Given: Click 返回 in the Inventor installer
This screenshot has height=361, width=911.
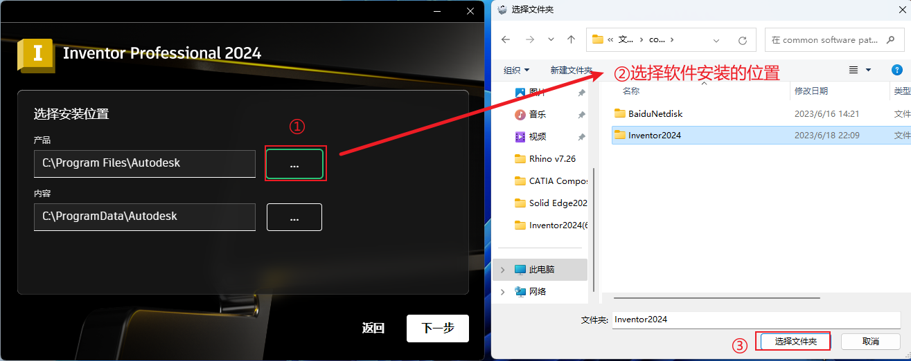Looking at the screenshot, I should (373, 328).
